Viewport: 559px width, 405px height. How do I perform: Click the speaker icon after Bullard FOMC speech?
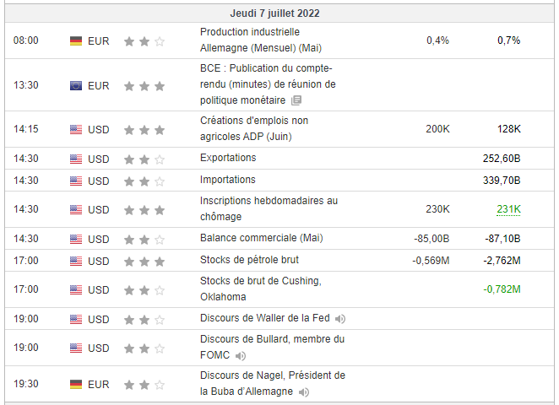241,357
